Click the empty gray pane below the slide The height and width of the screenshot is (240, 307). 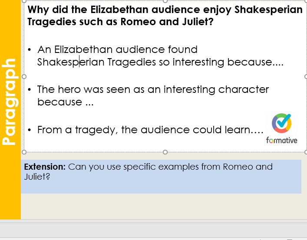coord(152,229)
